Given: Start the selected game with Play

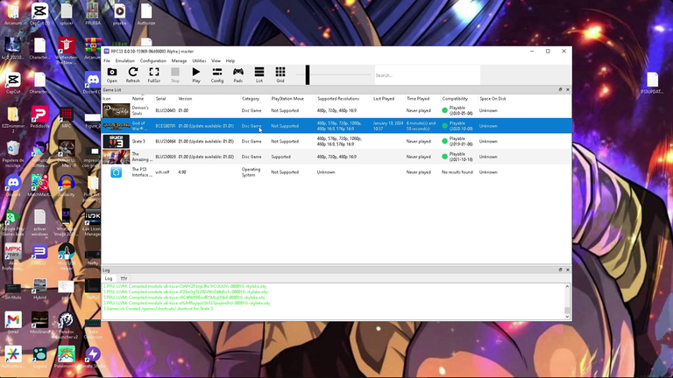Looking at the screenshot, I should click(x=196, y=74).
